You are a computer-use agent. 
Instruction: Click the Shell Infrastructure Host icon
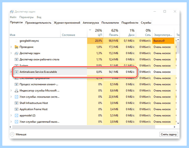pyautogui.click(x=16, y=103)
